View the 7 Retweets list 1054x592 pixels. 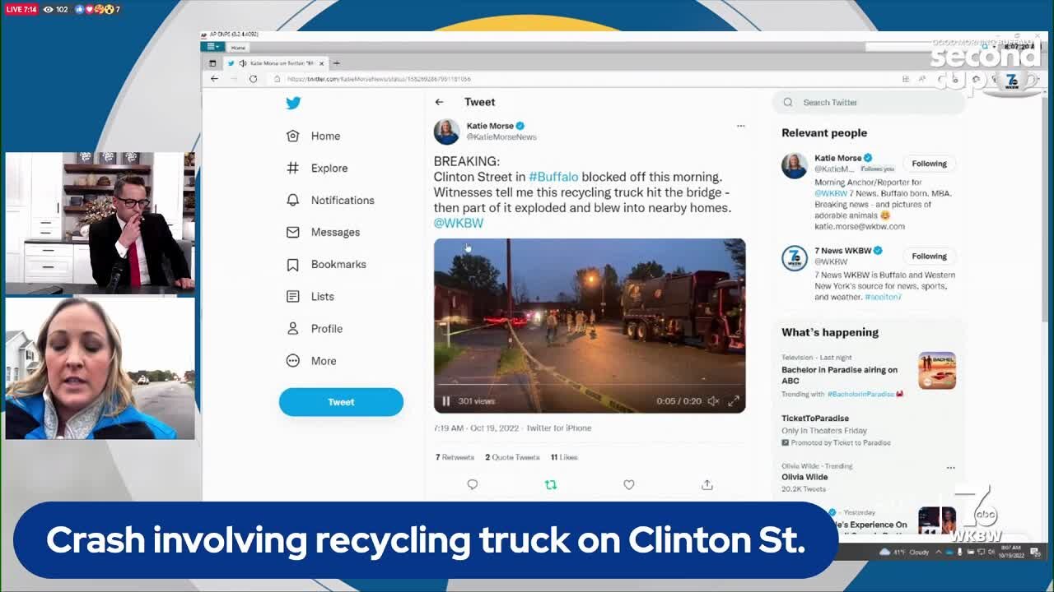pos(455,457)
